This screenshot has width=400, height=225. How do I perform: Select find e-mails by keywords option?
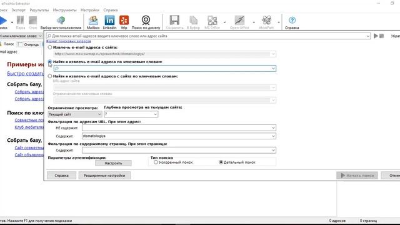click(50, 62)
